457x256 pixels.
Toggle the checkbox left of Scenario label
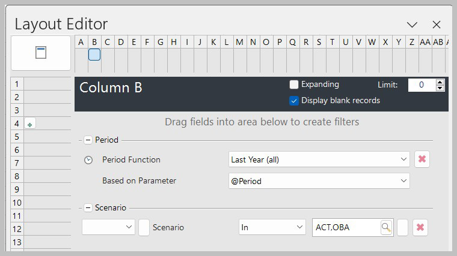[144, 228]
